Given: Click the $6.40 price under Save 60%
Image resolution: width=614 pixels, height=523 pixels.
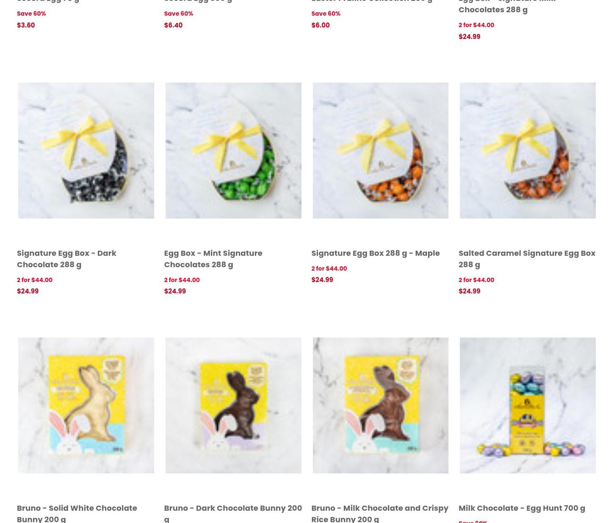Looking at the screenshot, I should (173, 25).
